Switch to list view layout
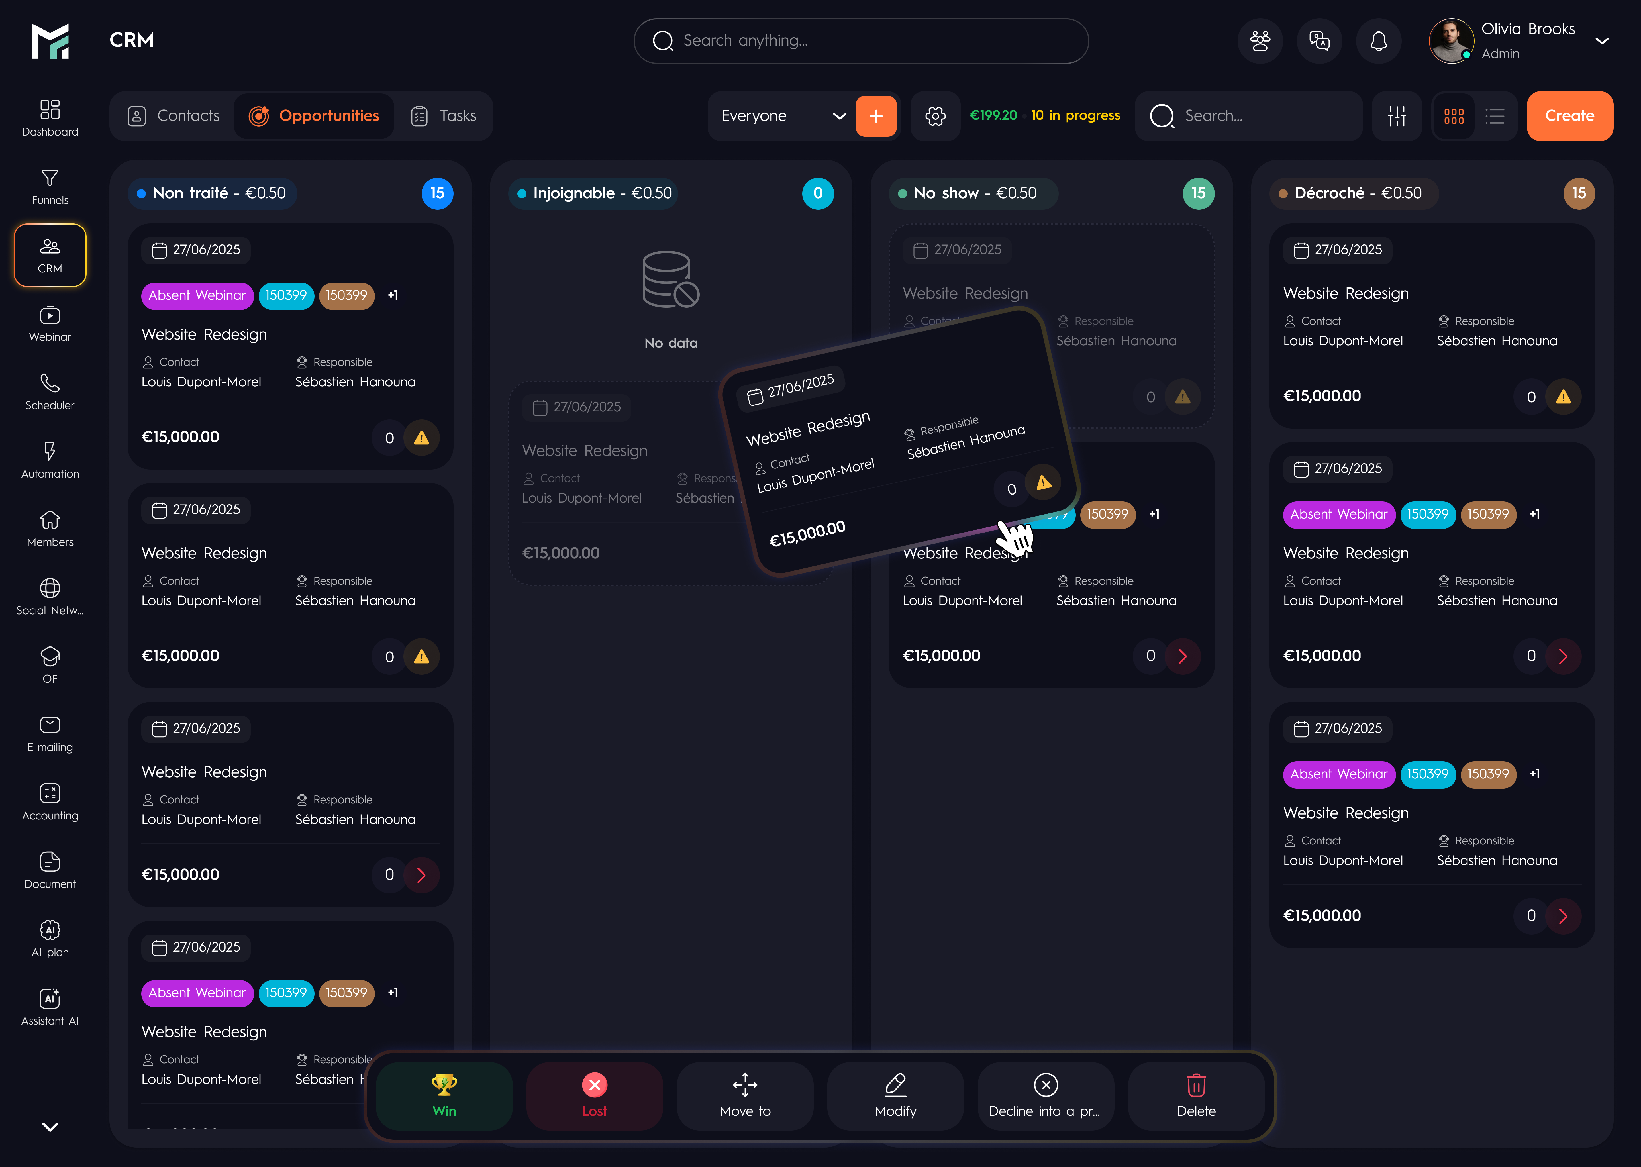Viewport: 1641px width, 1167px height. tap(1495, 116)
